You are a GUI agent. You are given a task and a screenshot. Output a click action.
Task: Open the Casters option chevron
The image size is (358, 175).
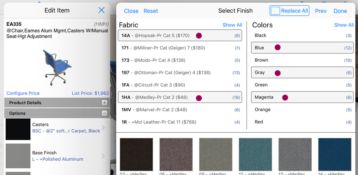click(x=104, y=128)
